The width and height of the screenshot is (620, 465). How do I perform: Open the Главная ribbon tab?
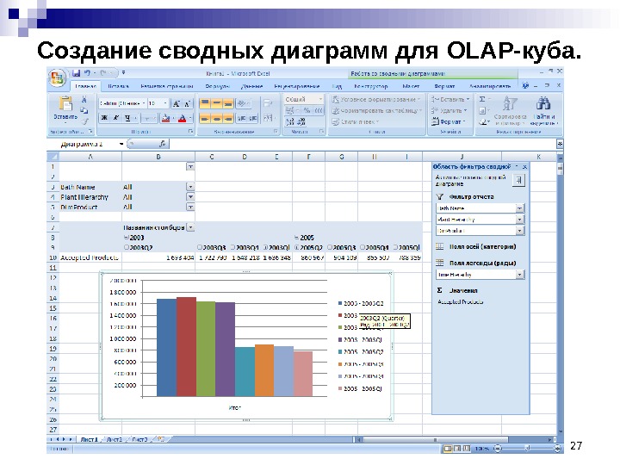tap(86, 86)
